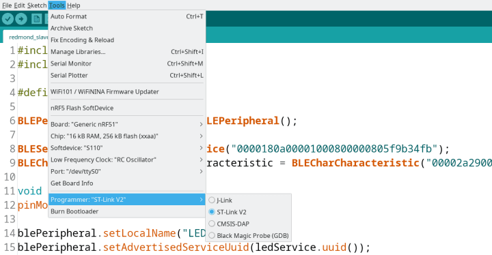Screen dimensions: 492x255
Task: Choose the CMSIS-DAP programmer radio button
Action: (212, 224)
